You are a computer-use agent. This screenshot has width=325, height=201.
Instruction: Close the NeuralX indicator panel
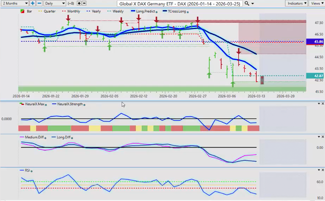[x=323, y=104]
